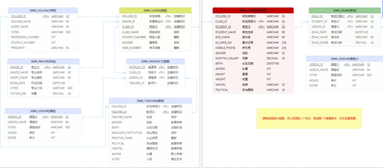Select the SIMS_TEACHER[教师] entity title
Image resolution: width=383 pixels, height=168 pixels.
[x=151, y=101]
